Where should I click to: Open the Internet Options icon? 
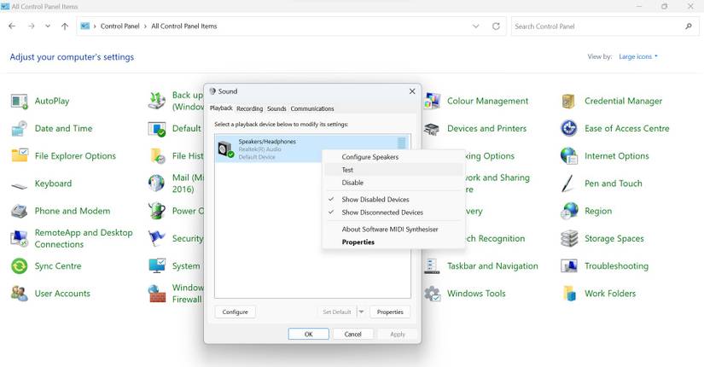tap(569, 156)
